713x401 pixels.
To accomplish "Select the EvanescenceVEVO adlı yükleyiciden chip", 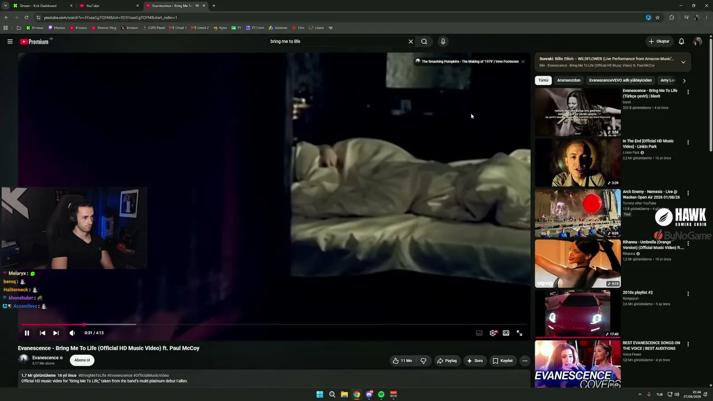I will (x=620, y=80).
